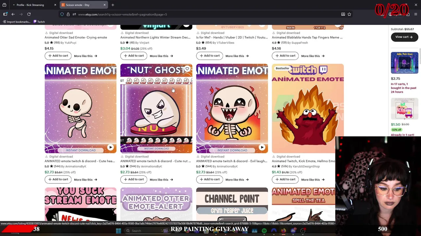
Task: Open Spotify from the taskbar
Action: pos(264,231)
